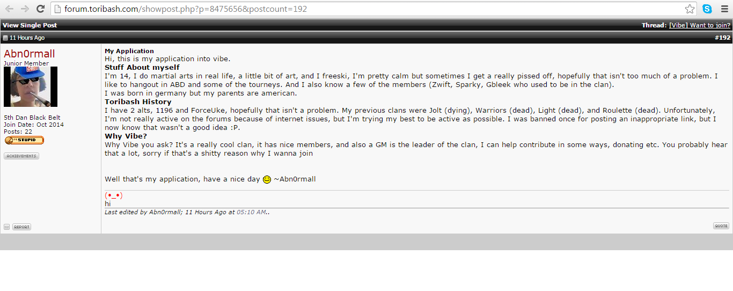Focus the address bar URL field
The height and width of the screenshot is (291, 733).
click(x=370, y=9)
